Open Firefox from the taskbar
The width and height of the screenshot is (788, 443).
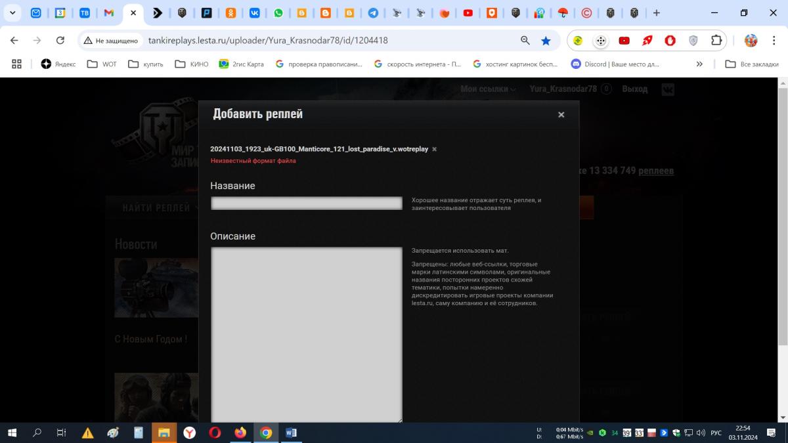click(240, 433)
